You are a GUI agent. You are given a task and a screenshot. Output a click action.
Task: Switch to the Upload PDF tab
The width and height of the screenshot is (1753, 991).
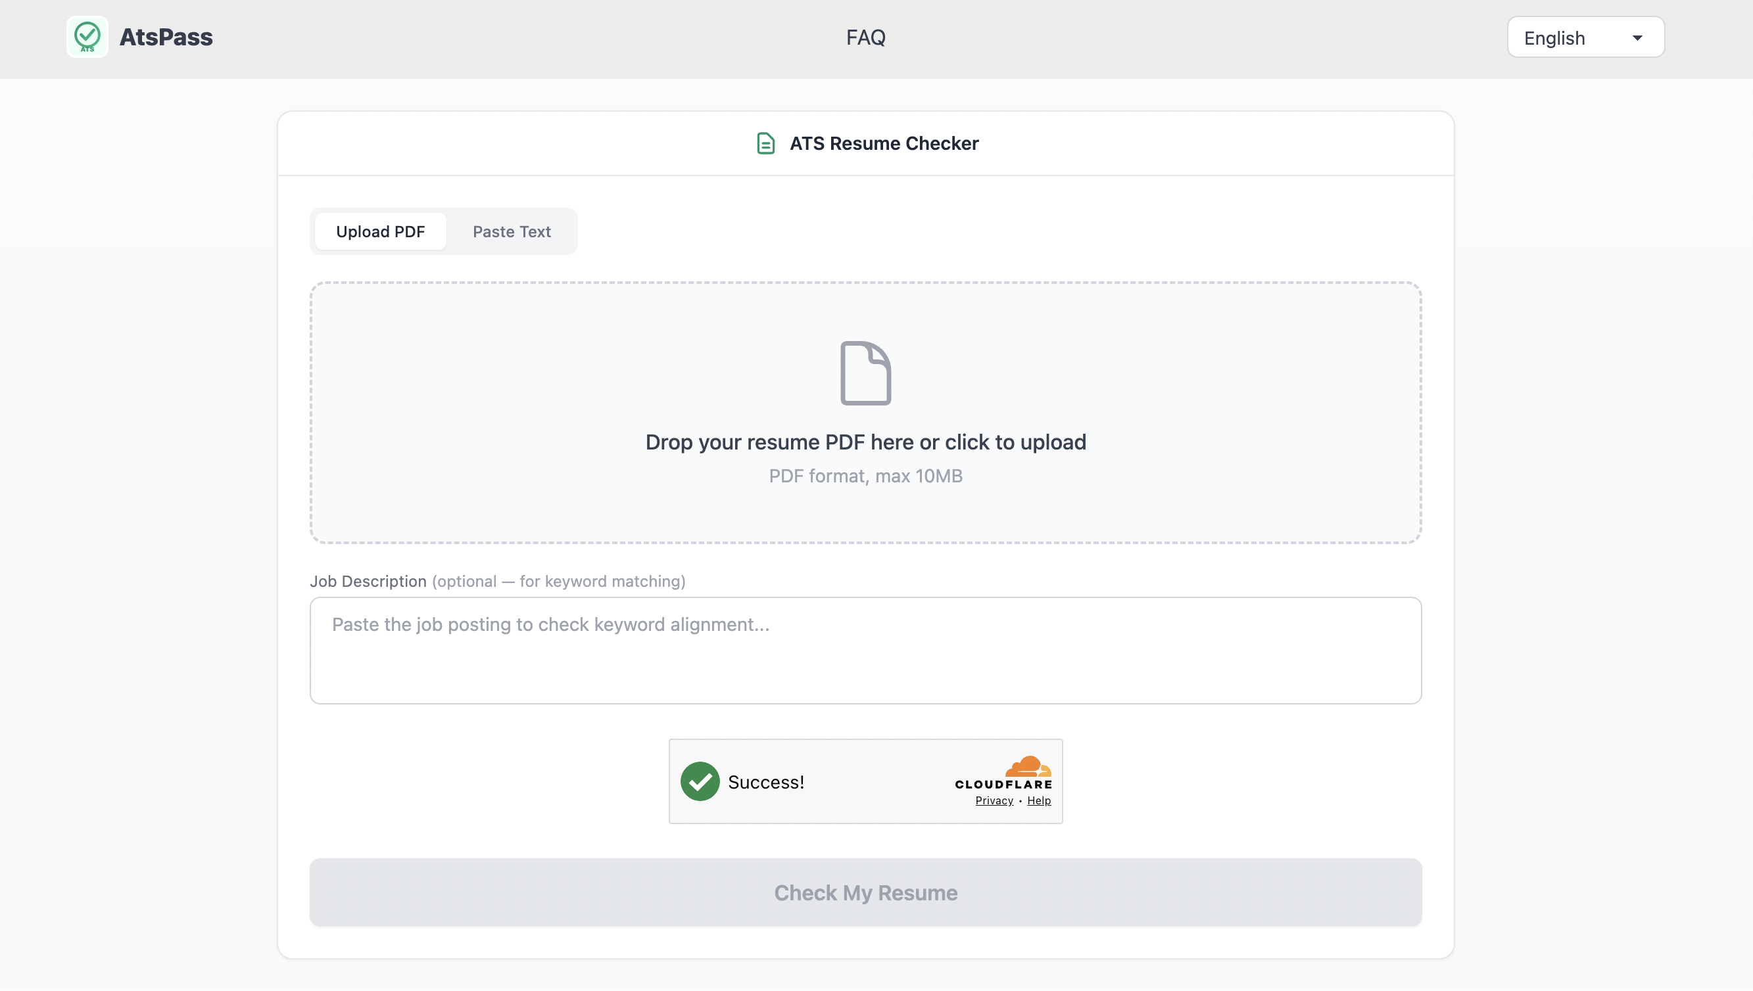click(380, 231)
